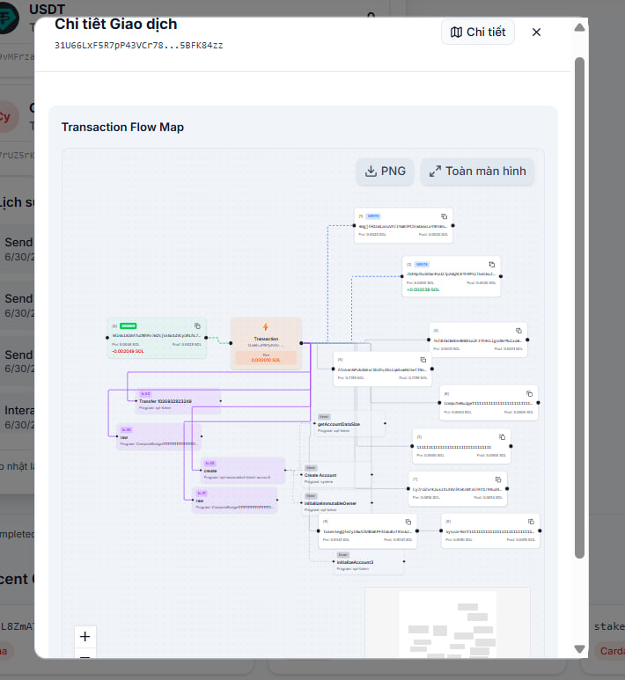
Task: Select the create associated-token-account instruction node
Action: point(243,471)
